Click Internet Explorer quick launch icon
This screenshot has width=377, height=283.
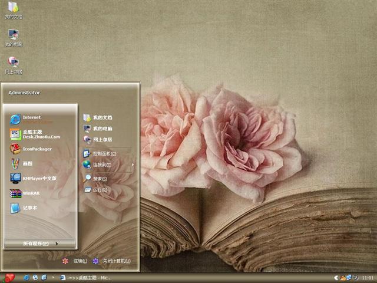coord(26,278)
